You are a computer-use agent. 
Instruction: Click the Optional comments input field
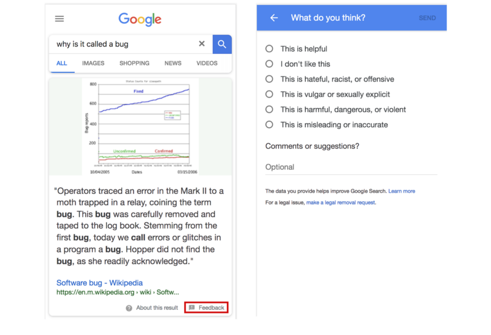point(351,167)
